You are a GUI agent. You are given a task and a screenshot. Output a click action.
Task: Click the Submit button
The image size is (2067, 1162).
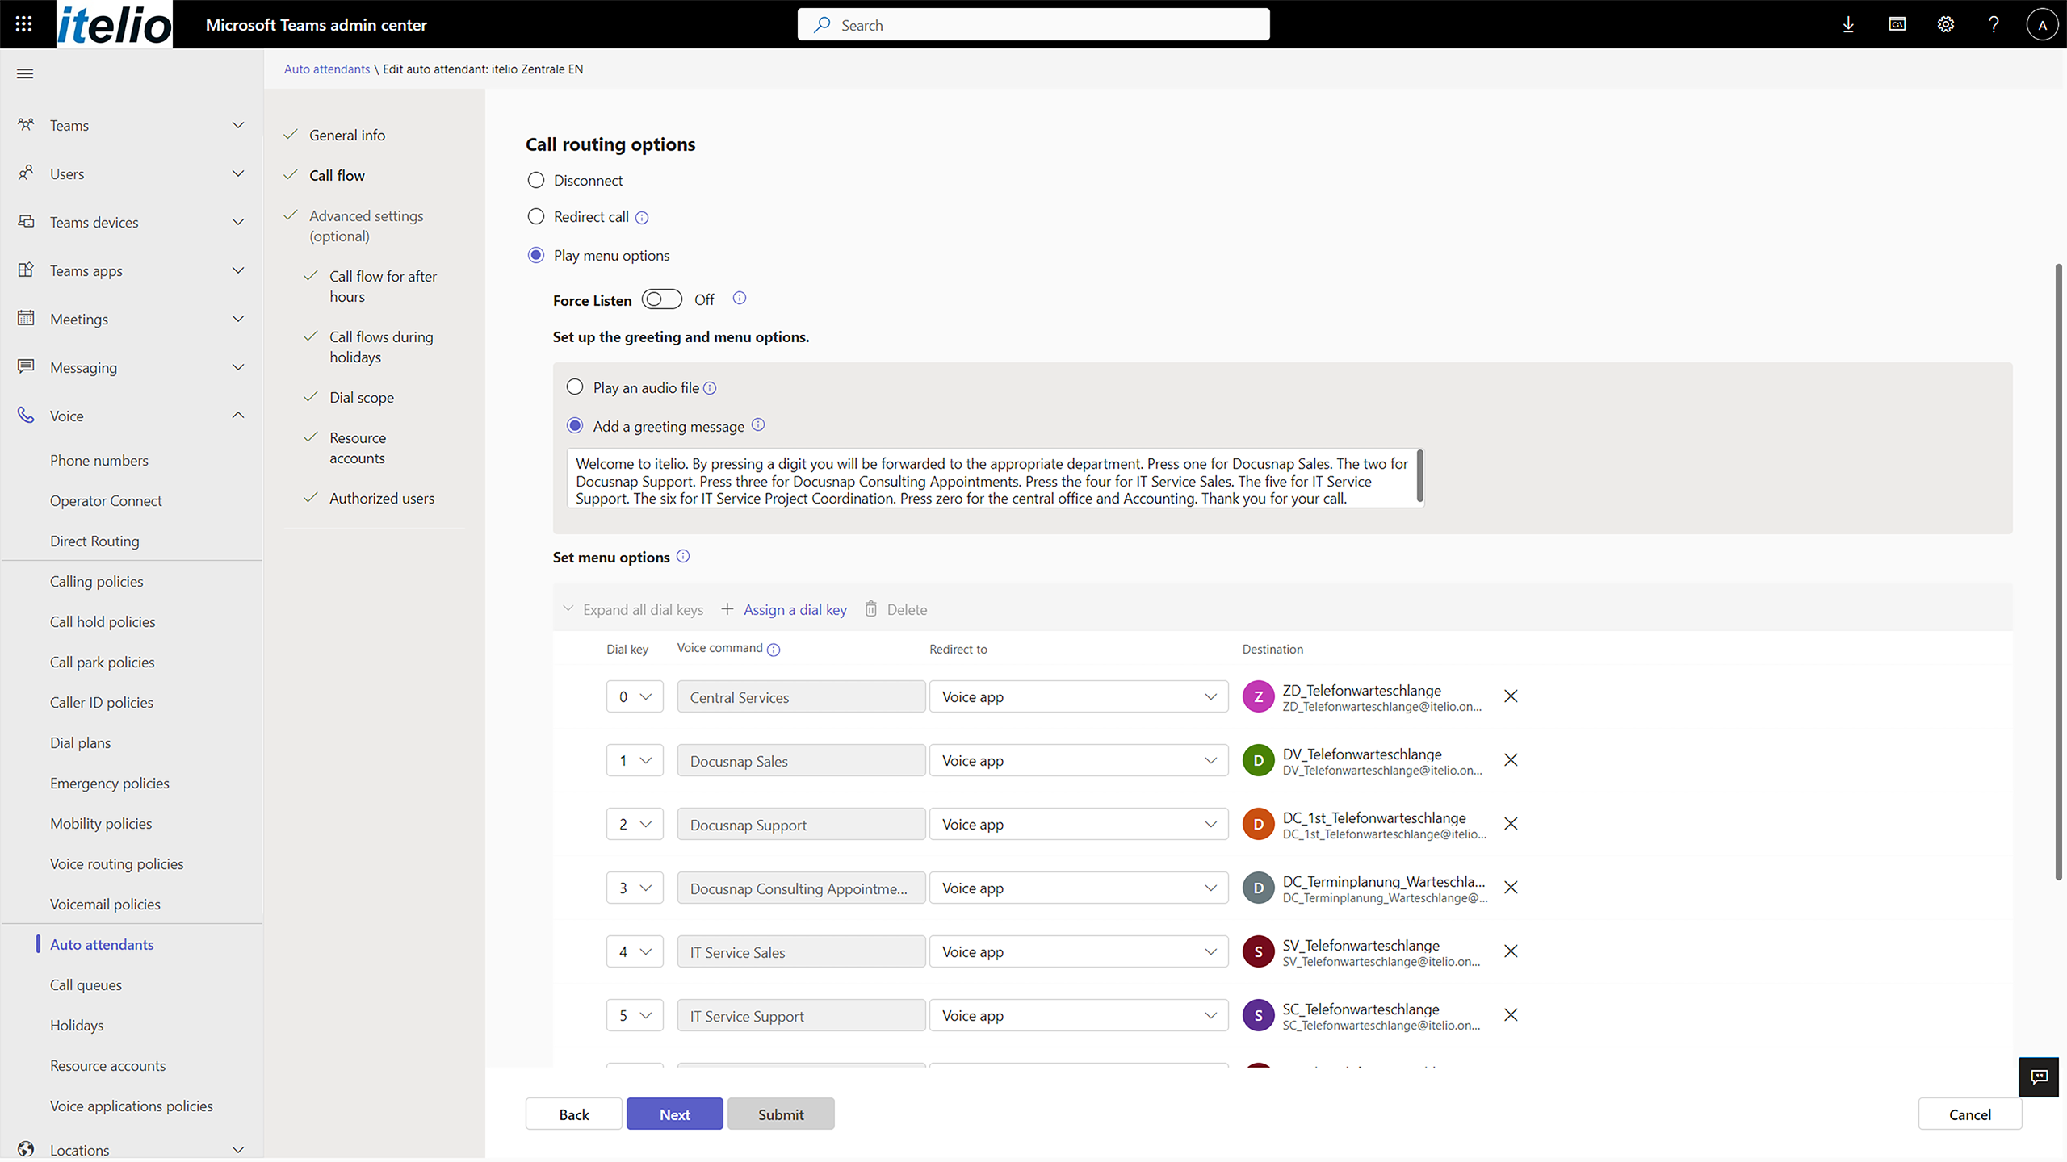781,1114
